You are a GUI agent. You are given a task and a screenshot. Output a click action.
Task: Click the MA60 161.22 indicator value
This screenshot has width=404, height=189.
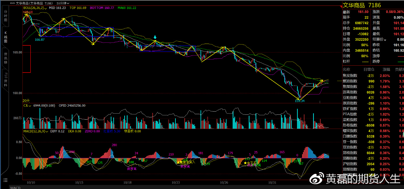click(127, 8)
